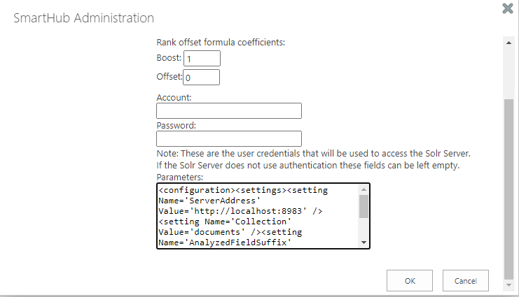The width and height of the screenshot is (519, 297).
Task: Focus the Password text box
Action: [x=228, y=139]
